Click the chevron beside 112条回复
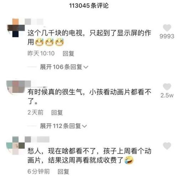Viewport: 178px width, 176px height. click(85, 126)
